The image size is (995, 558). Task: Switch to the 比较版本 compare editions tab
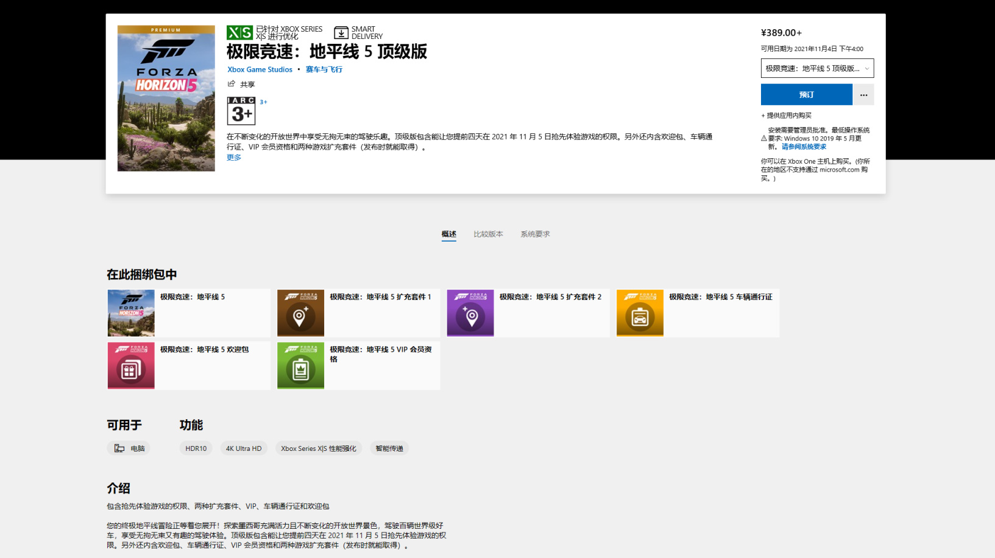489,234
